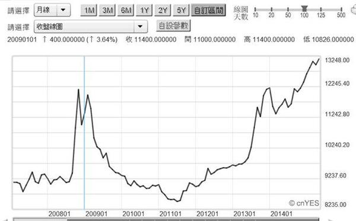Click the 12245.40 price axis value

coord(337,84)
